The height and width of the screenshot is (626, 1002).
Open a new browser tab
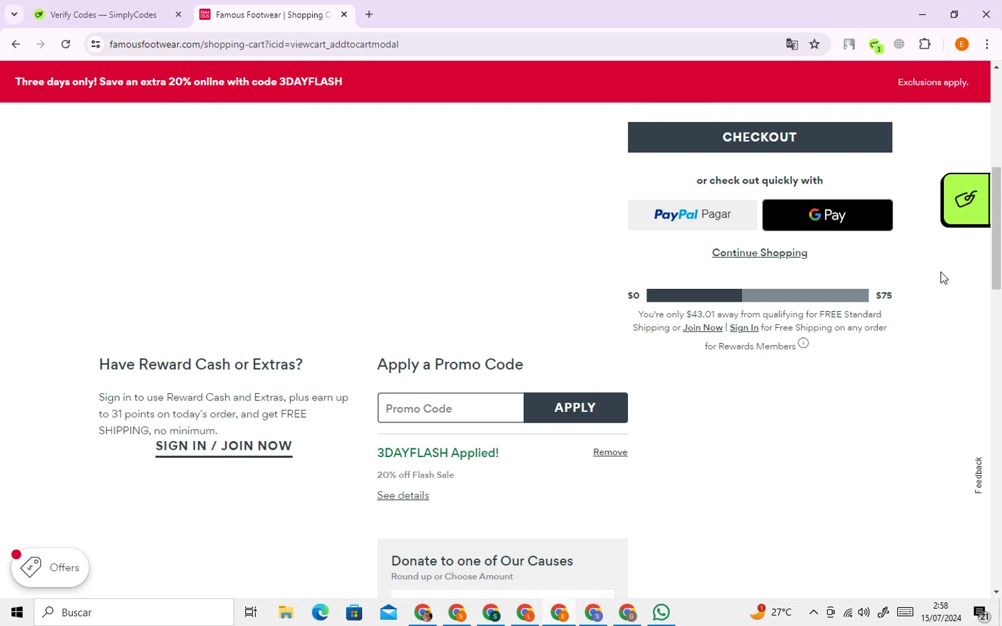tap(369, 14)
